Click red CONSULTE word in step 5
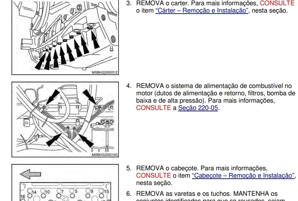The image size is (298, 201). pos(153,175)
